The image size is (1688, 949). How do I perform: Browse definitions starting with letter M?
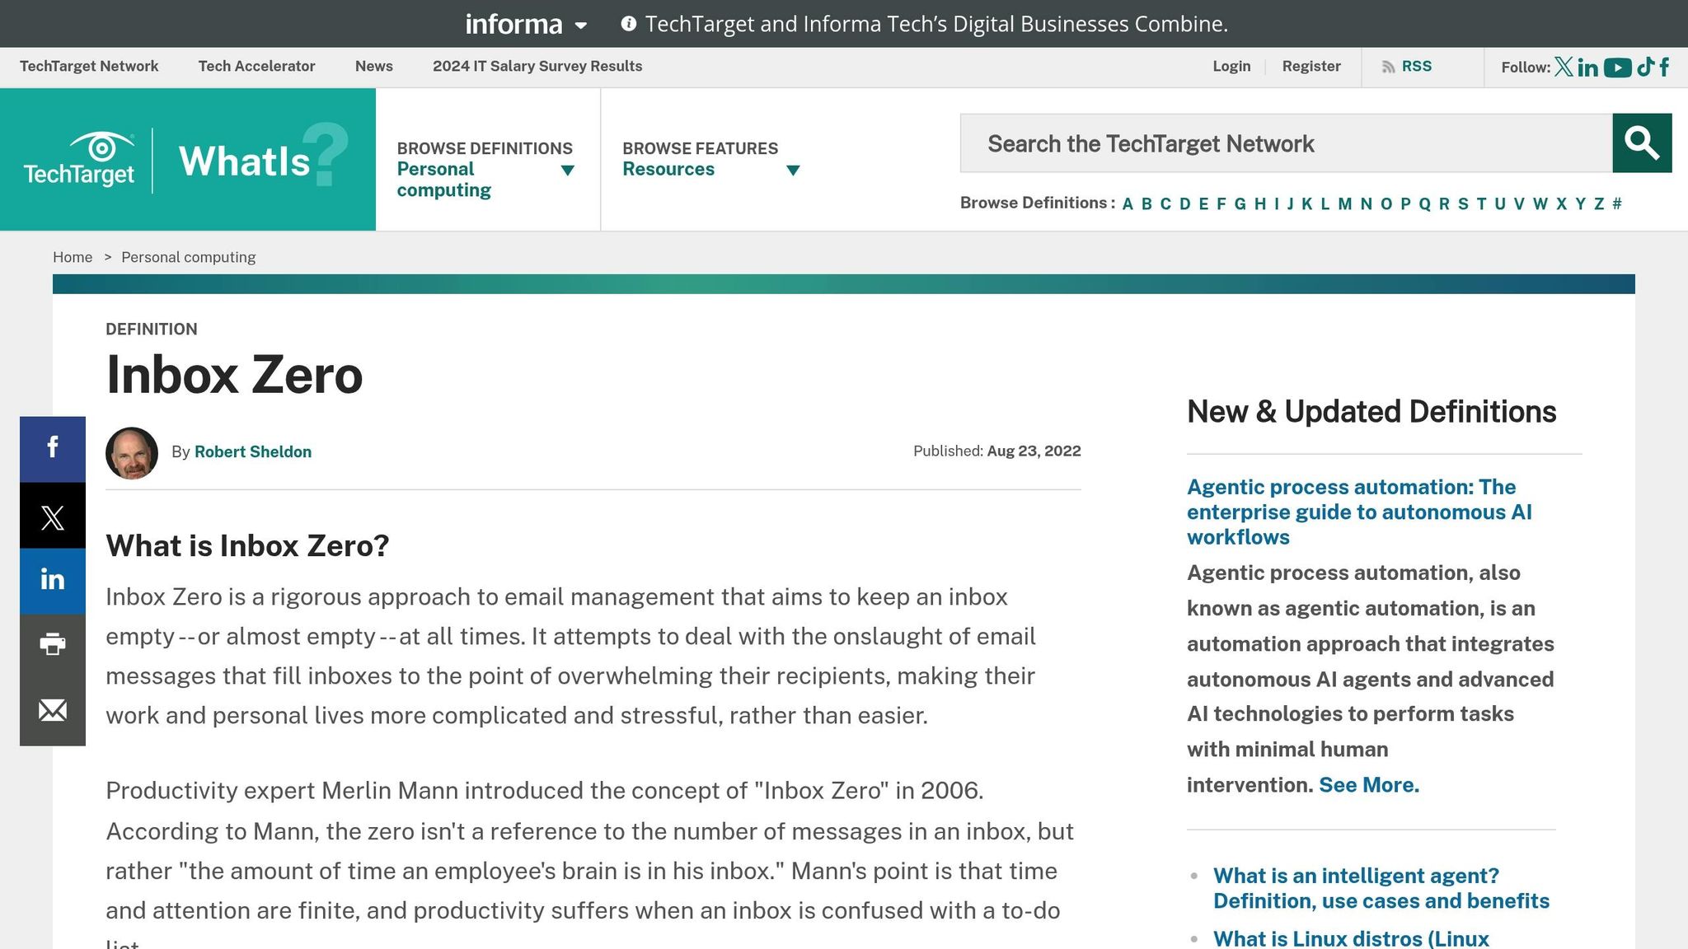click(1344, 204)
